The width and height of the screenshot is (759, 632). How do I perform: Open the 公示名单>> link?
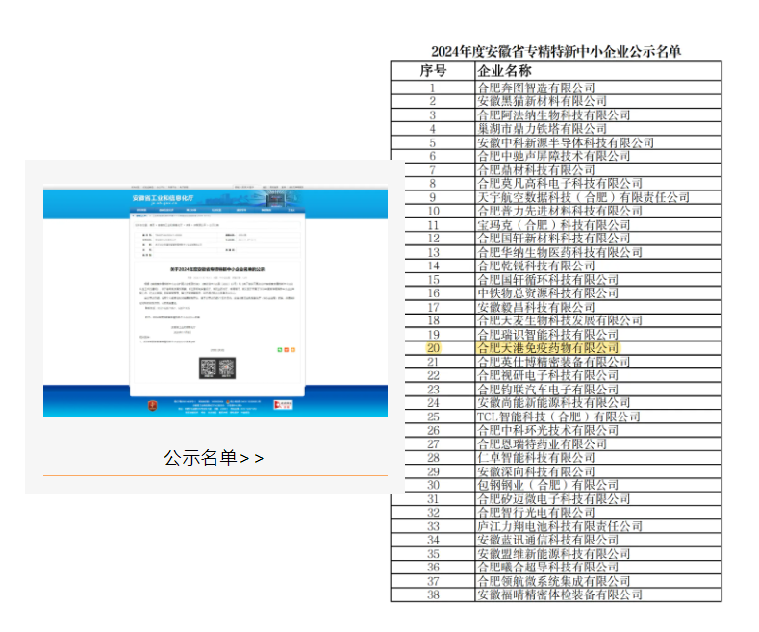click(214, 458)
